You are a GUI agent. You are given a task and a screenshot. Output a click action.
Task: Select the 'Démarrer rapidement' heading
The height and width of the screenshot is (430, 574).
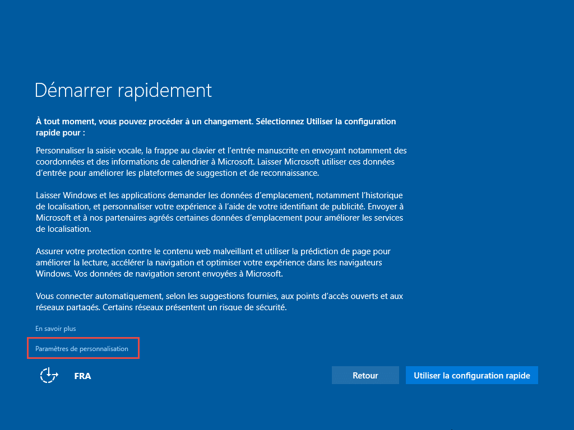(x=123, y=90)
